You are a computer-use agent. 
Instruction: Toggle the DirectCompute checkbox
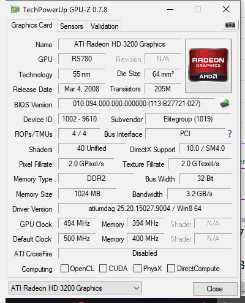click(x=171, y=268)
